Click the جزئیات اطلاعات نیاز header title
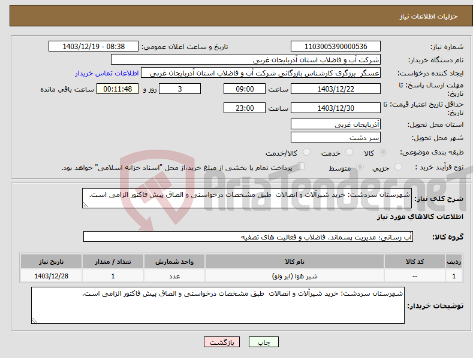 pyautogui.click(x=429, y=16)
